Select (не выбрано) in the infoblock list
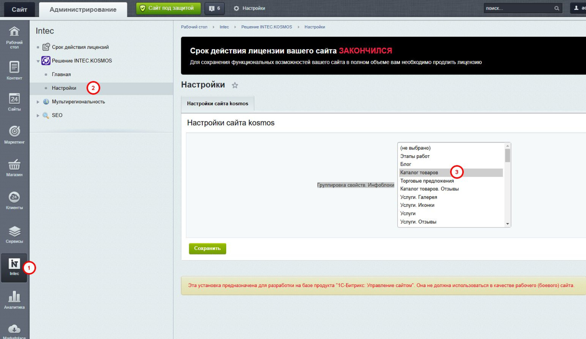The height and width of the screenshot is (339, 586). click(x=451, y=148)
